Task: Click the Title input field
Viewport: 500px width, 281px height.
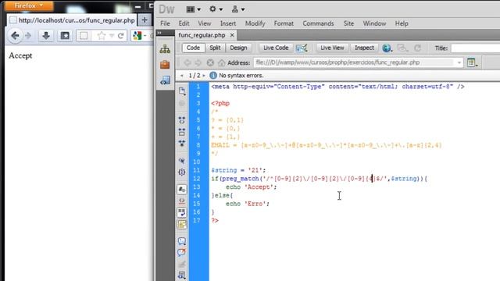Action: pyautogui.click(x=476, y=48)
